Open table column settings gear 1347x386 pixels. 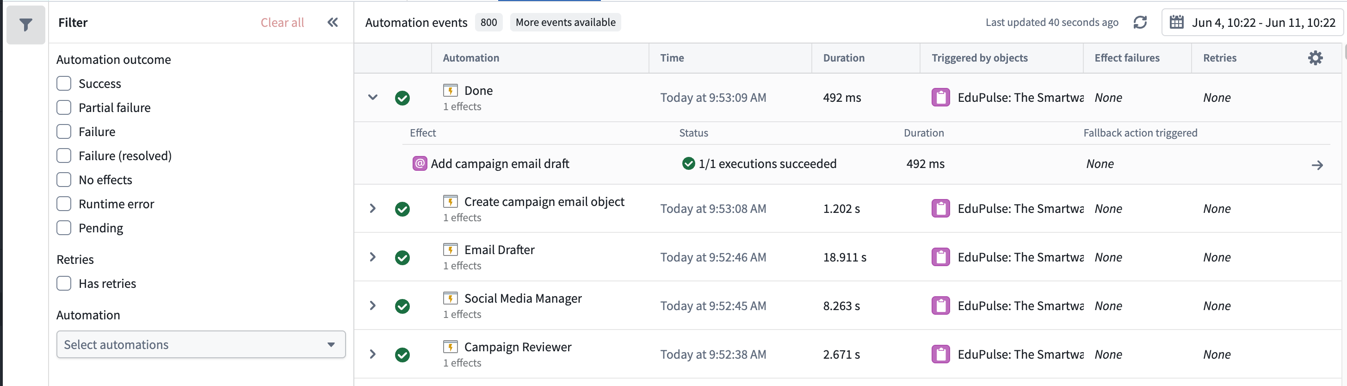[1315, 57]
